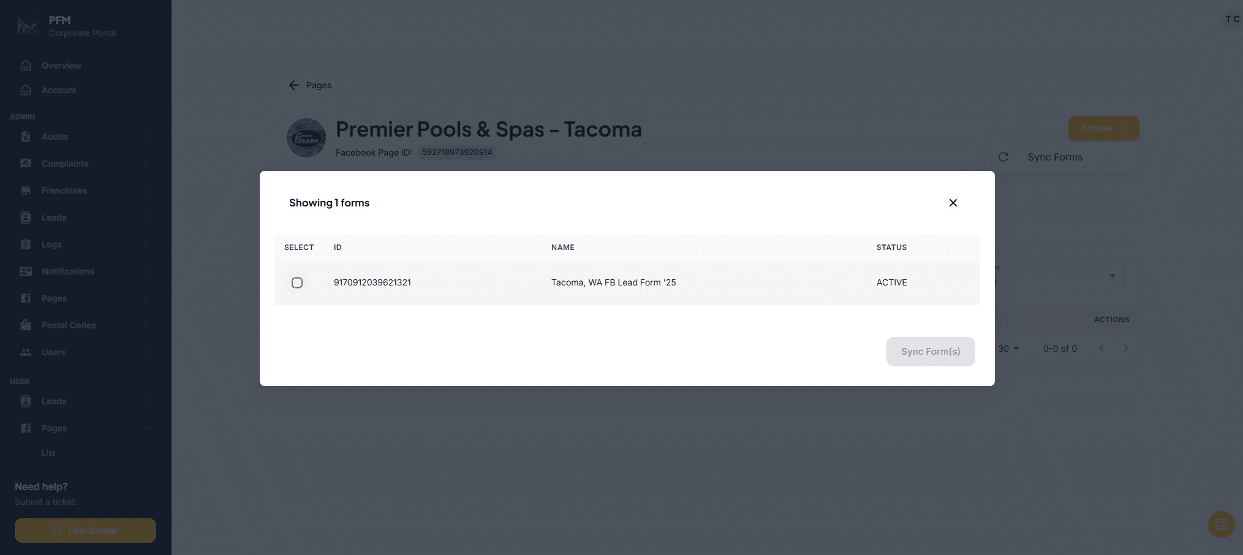Image resolution: width=1243 pixels, height=555 pixels.
Task: Click the Notifications sidebar icon
Action: coord(26,271)
